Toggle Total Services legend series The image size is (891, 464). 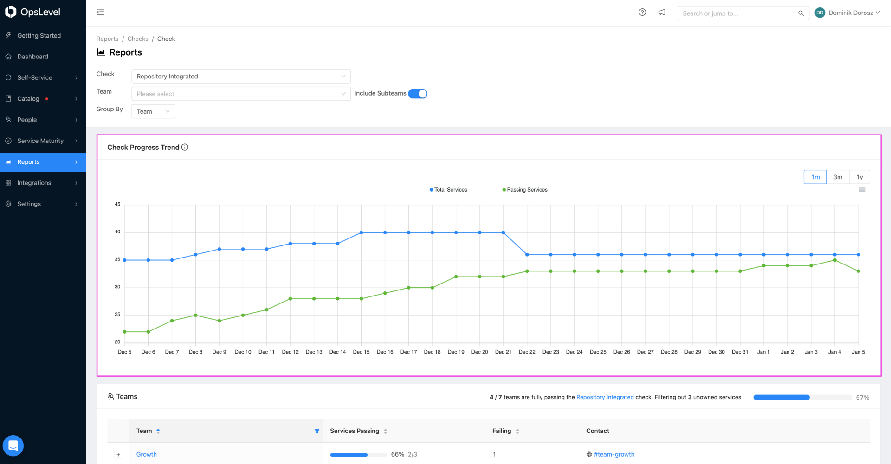click(x=448, y=190)
